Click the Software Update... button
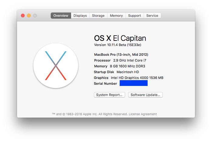 (145, 95)
